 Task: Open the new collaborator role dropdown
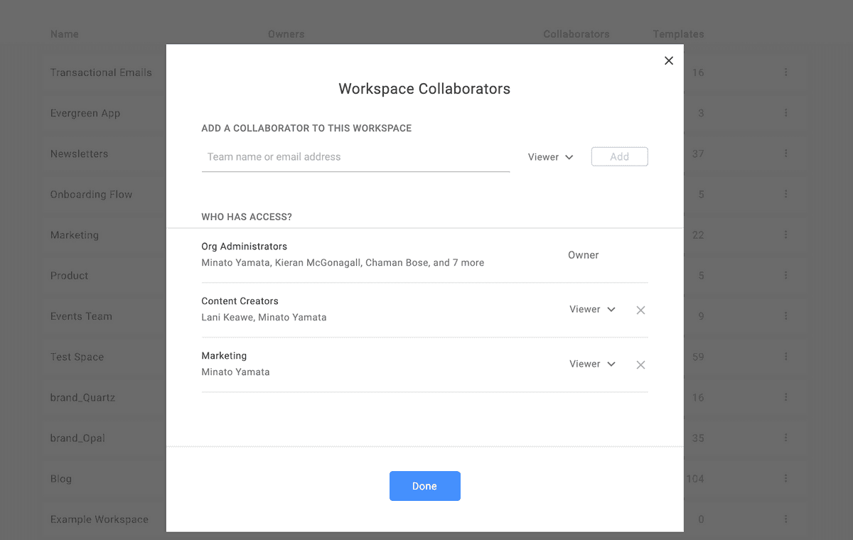[x=550, y=157]
